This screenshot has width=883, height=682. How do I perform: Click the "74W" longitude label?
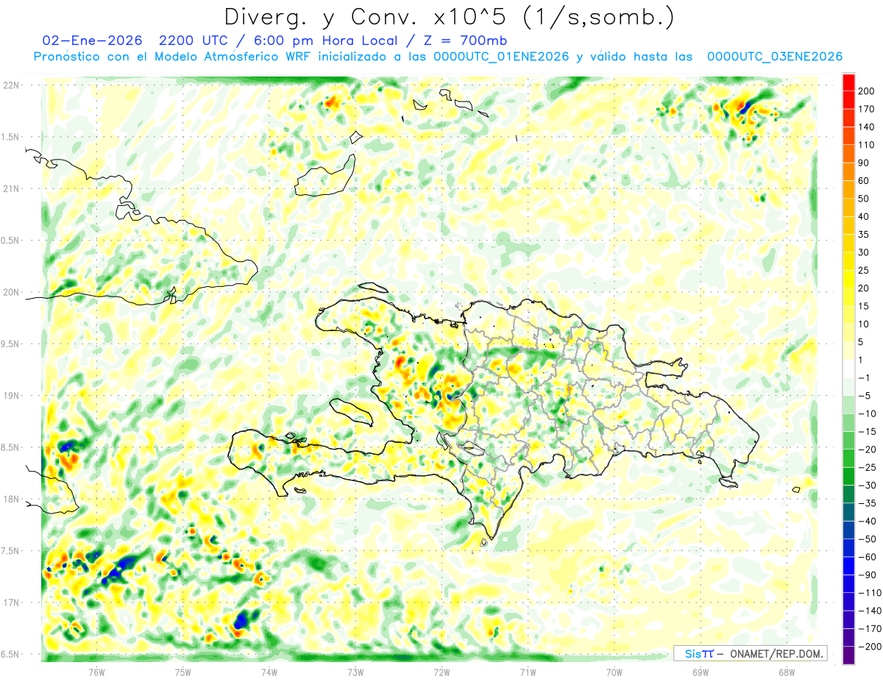point(269,672)
